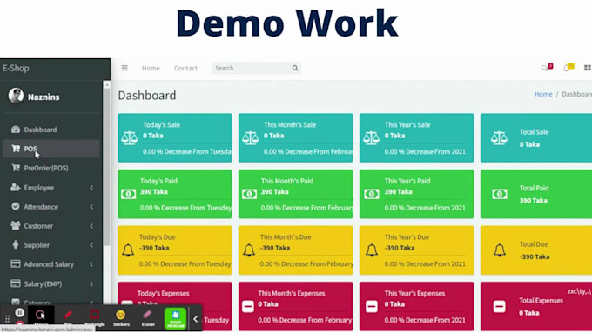Collapse the recorder toolbar with the arrow
This screenshot has width=592, height=333.
195,319
